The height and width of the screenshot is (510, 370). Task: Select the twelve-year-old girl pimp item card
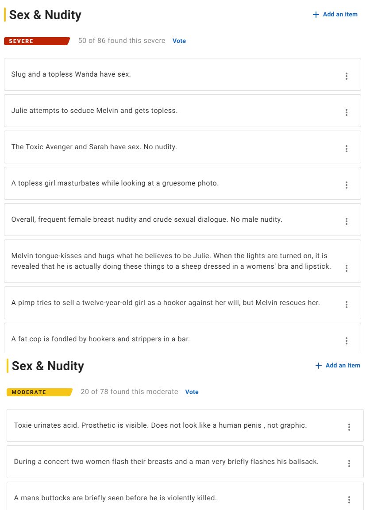coord(182,303)
